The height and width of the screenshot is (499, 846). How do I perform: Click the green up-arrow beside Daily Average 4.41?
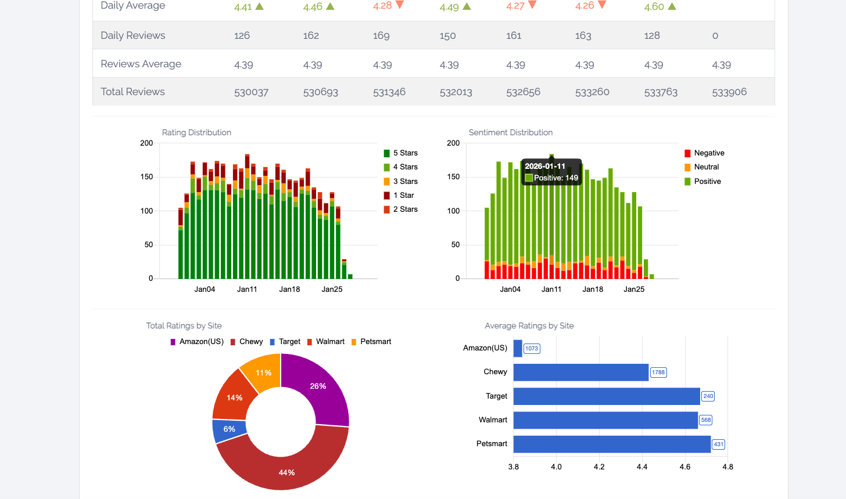click(260, 6)
